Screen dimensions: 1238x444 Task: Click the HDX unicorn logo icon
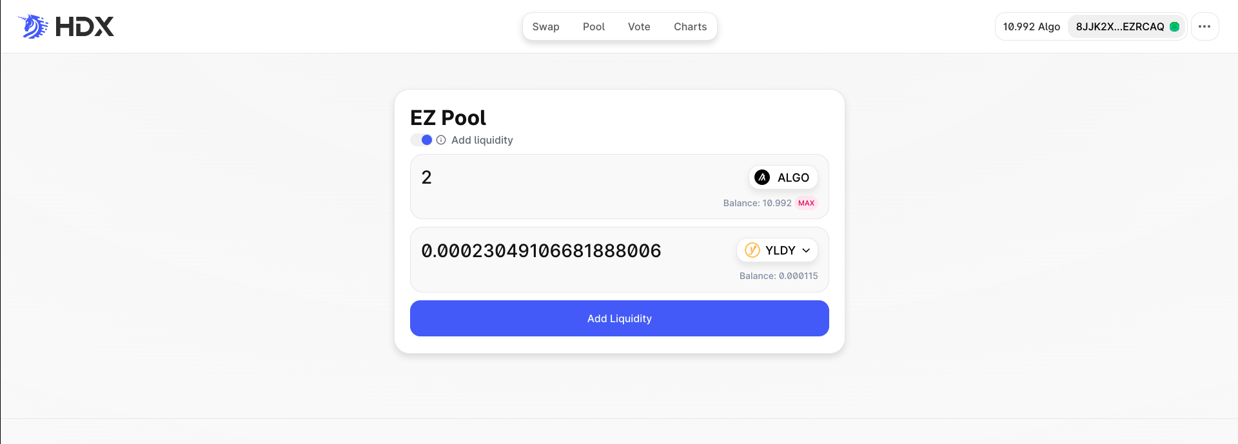(33, 26)
